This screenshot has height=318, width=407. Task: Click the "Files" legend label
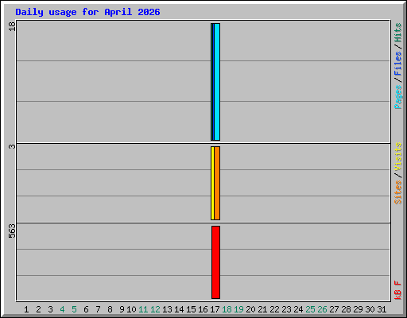coord(398,63)
